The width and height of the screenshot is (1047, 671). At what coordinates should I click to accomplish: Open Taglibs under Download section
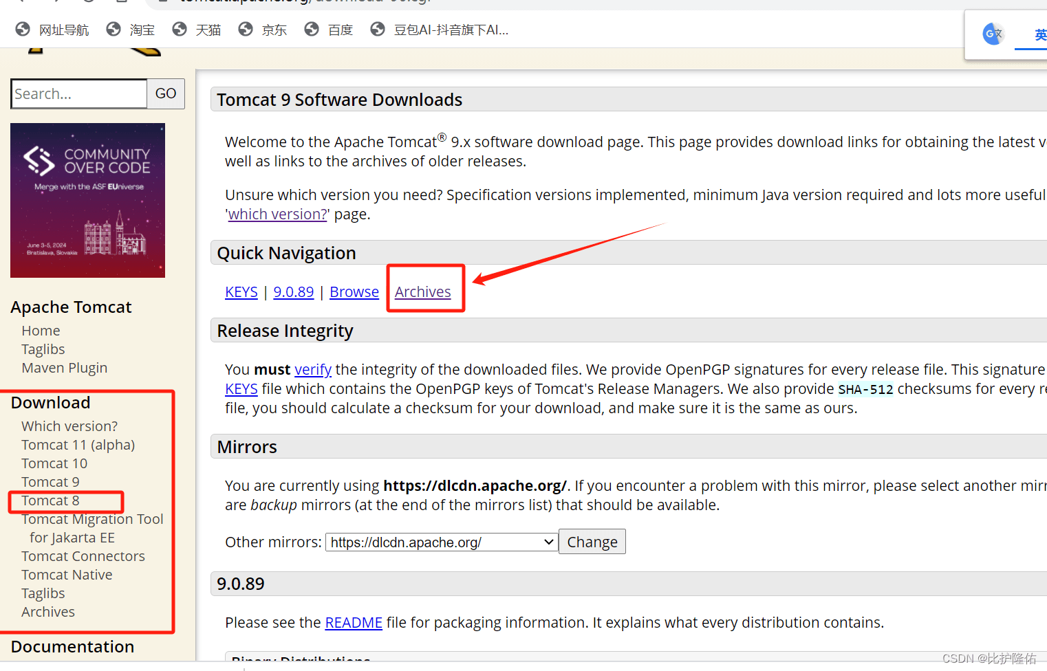coord(43,593)
